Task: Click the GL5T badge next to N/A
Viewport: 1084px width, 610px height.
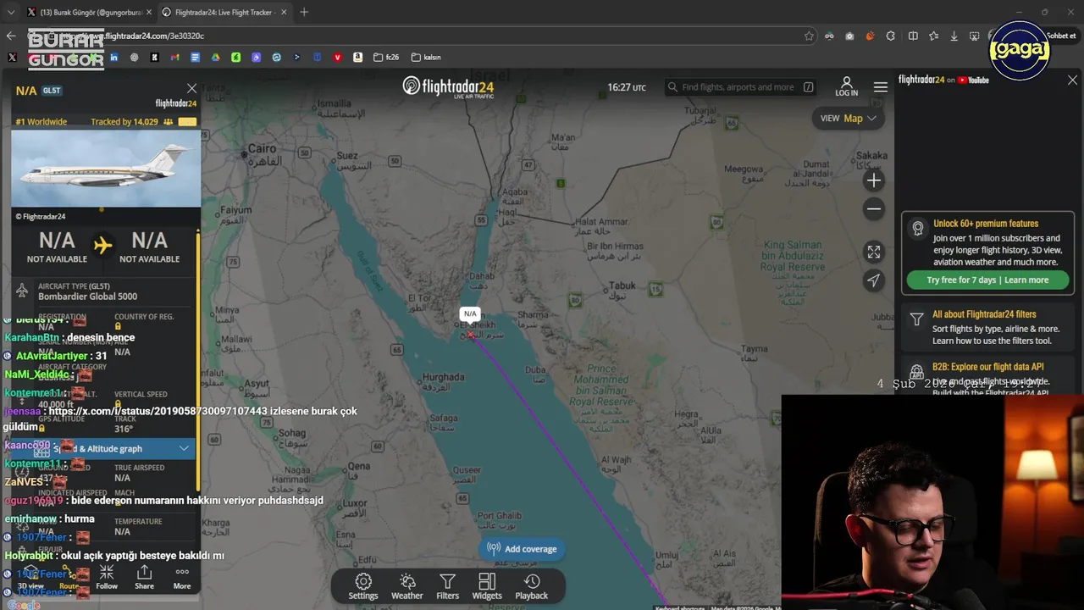Action: click(52, 91)
